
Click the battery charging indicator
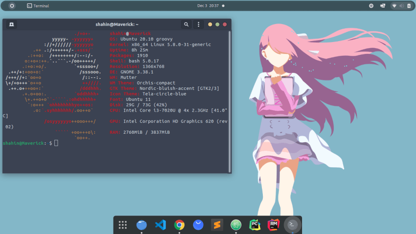coord(409,6)
